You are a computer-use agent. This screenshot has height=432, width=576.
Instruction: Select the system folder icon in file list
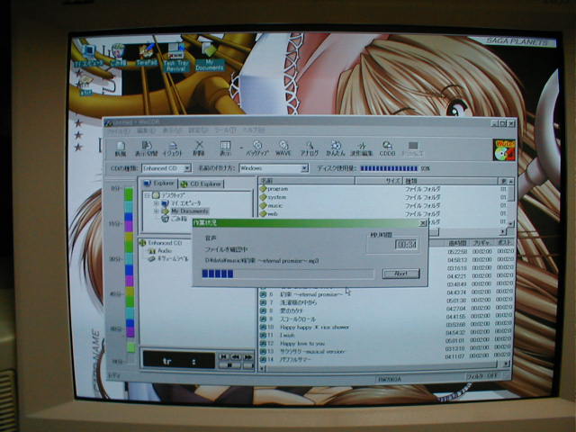pyautogui.click(x=263, y=197)
